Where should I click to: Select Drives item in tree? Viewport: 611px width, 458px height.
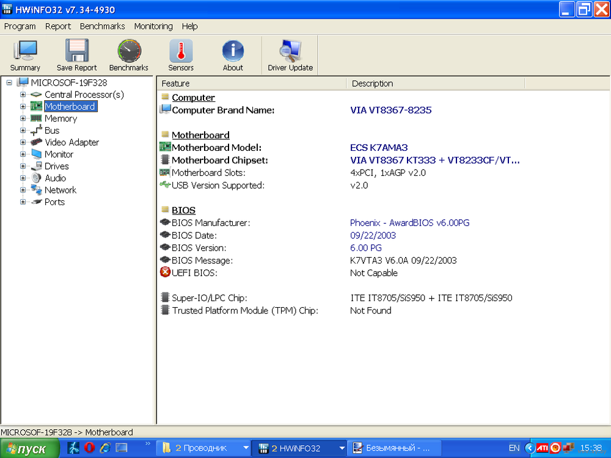point(56,166)
